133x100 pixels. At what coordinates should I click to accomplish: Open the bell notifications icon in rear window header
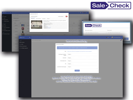pyautogui.click(x=81, y=13)
